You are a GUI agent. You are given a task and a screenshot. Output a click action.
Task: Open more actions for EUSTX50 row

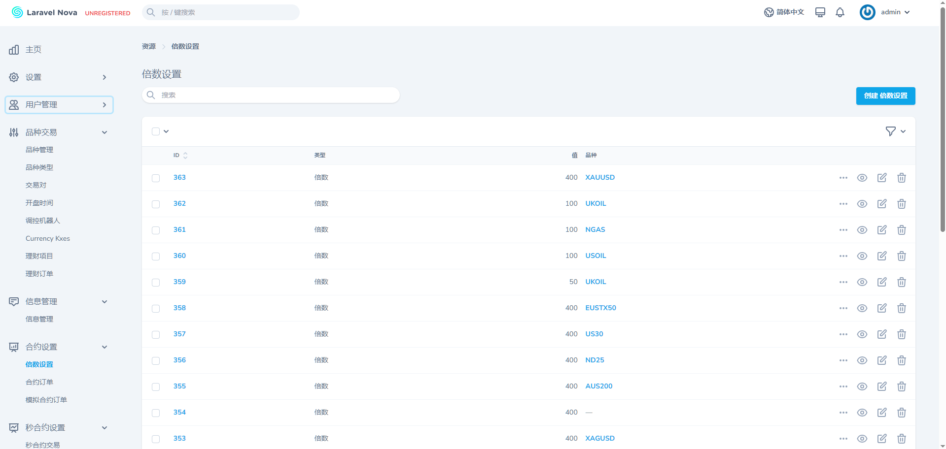tap(843, 308)
